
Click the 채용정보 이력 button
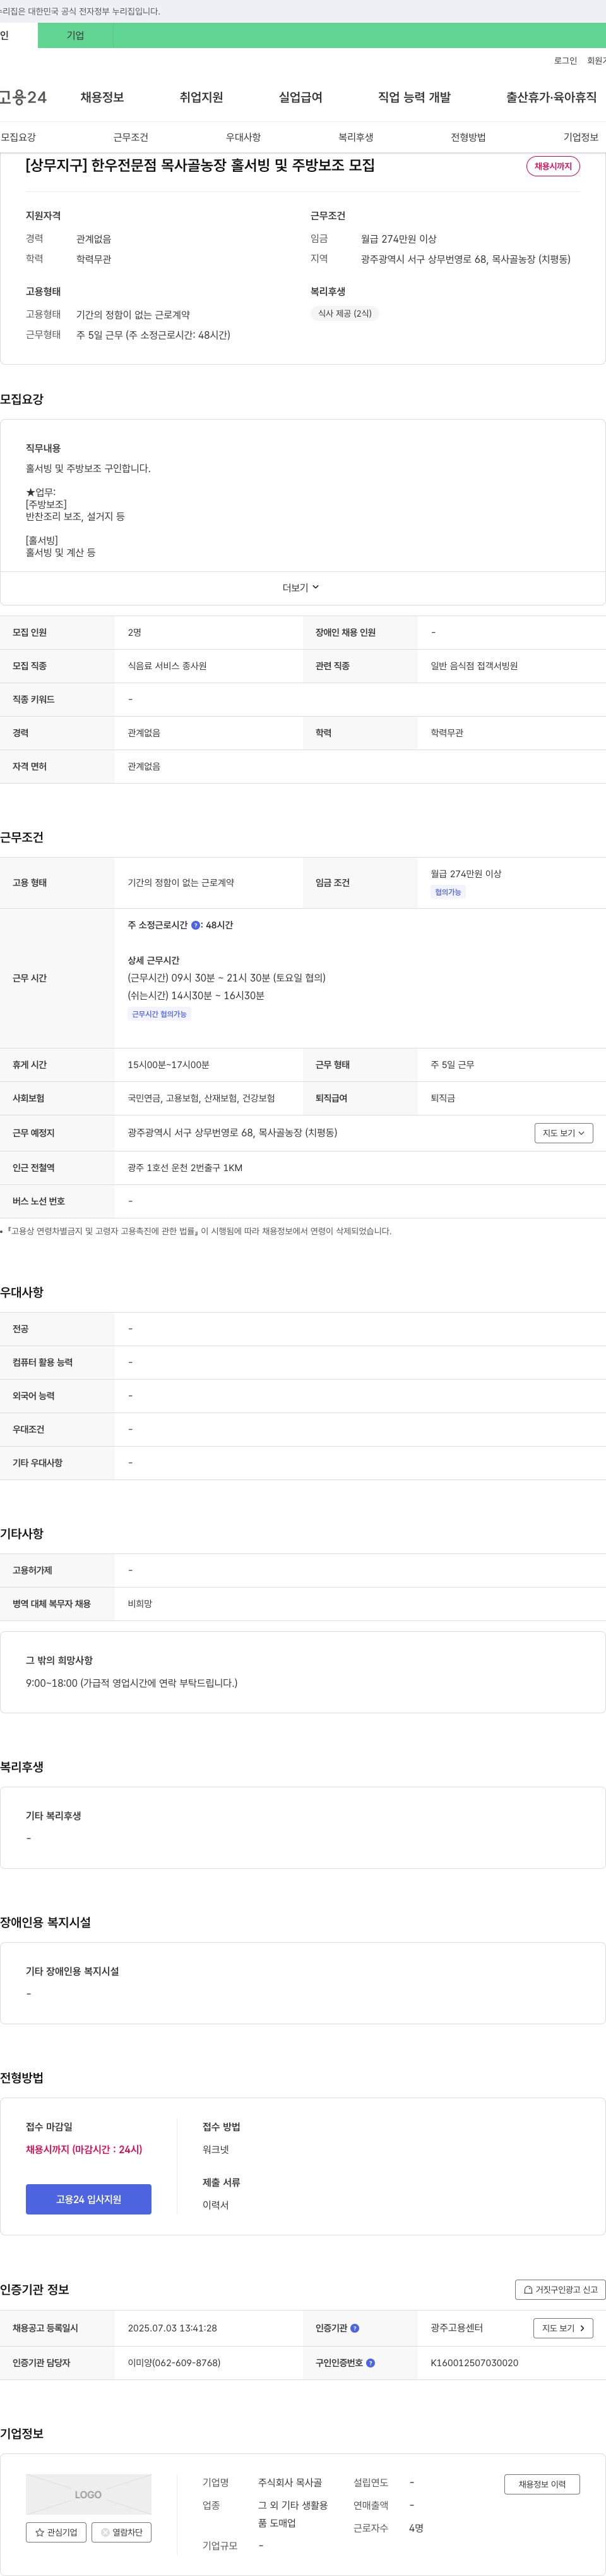tap(542, 2484)
